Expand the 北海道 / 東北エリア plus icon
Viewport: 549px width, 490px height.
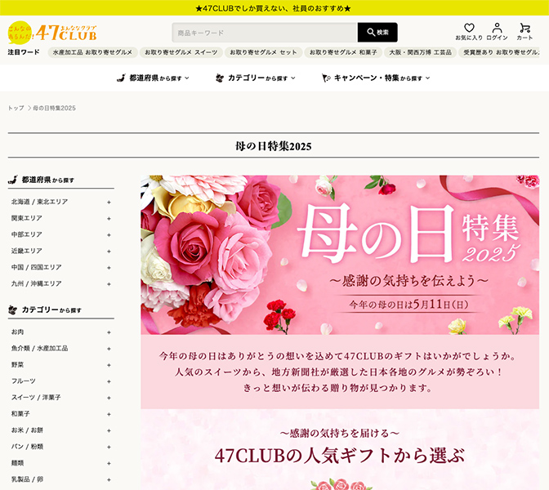coord(109,202)
